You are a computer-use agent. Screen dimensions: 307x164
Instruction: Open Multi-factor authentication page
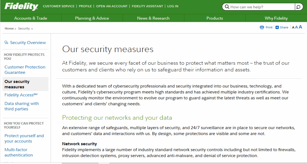click(x=19, y=152)
